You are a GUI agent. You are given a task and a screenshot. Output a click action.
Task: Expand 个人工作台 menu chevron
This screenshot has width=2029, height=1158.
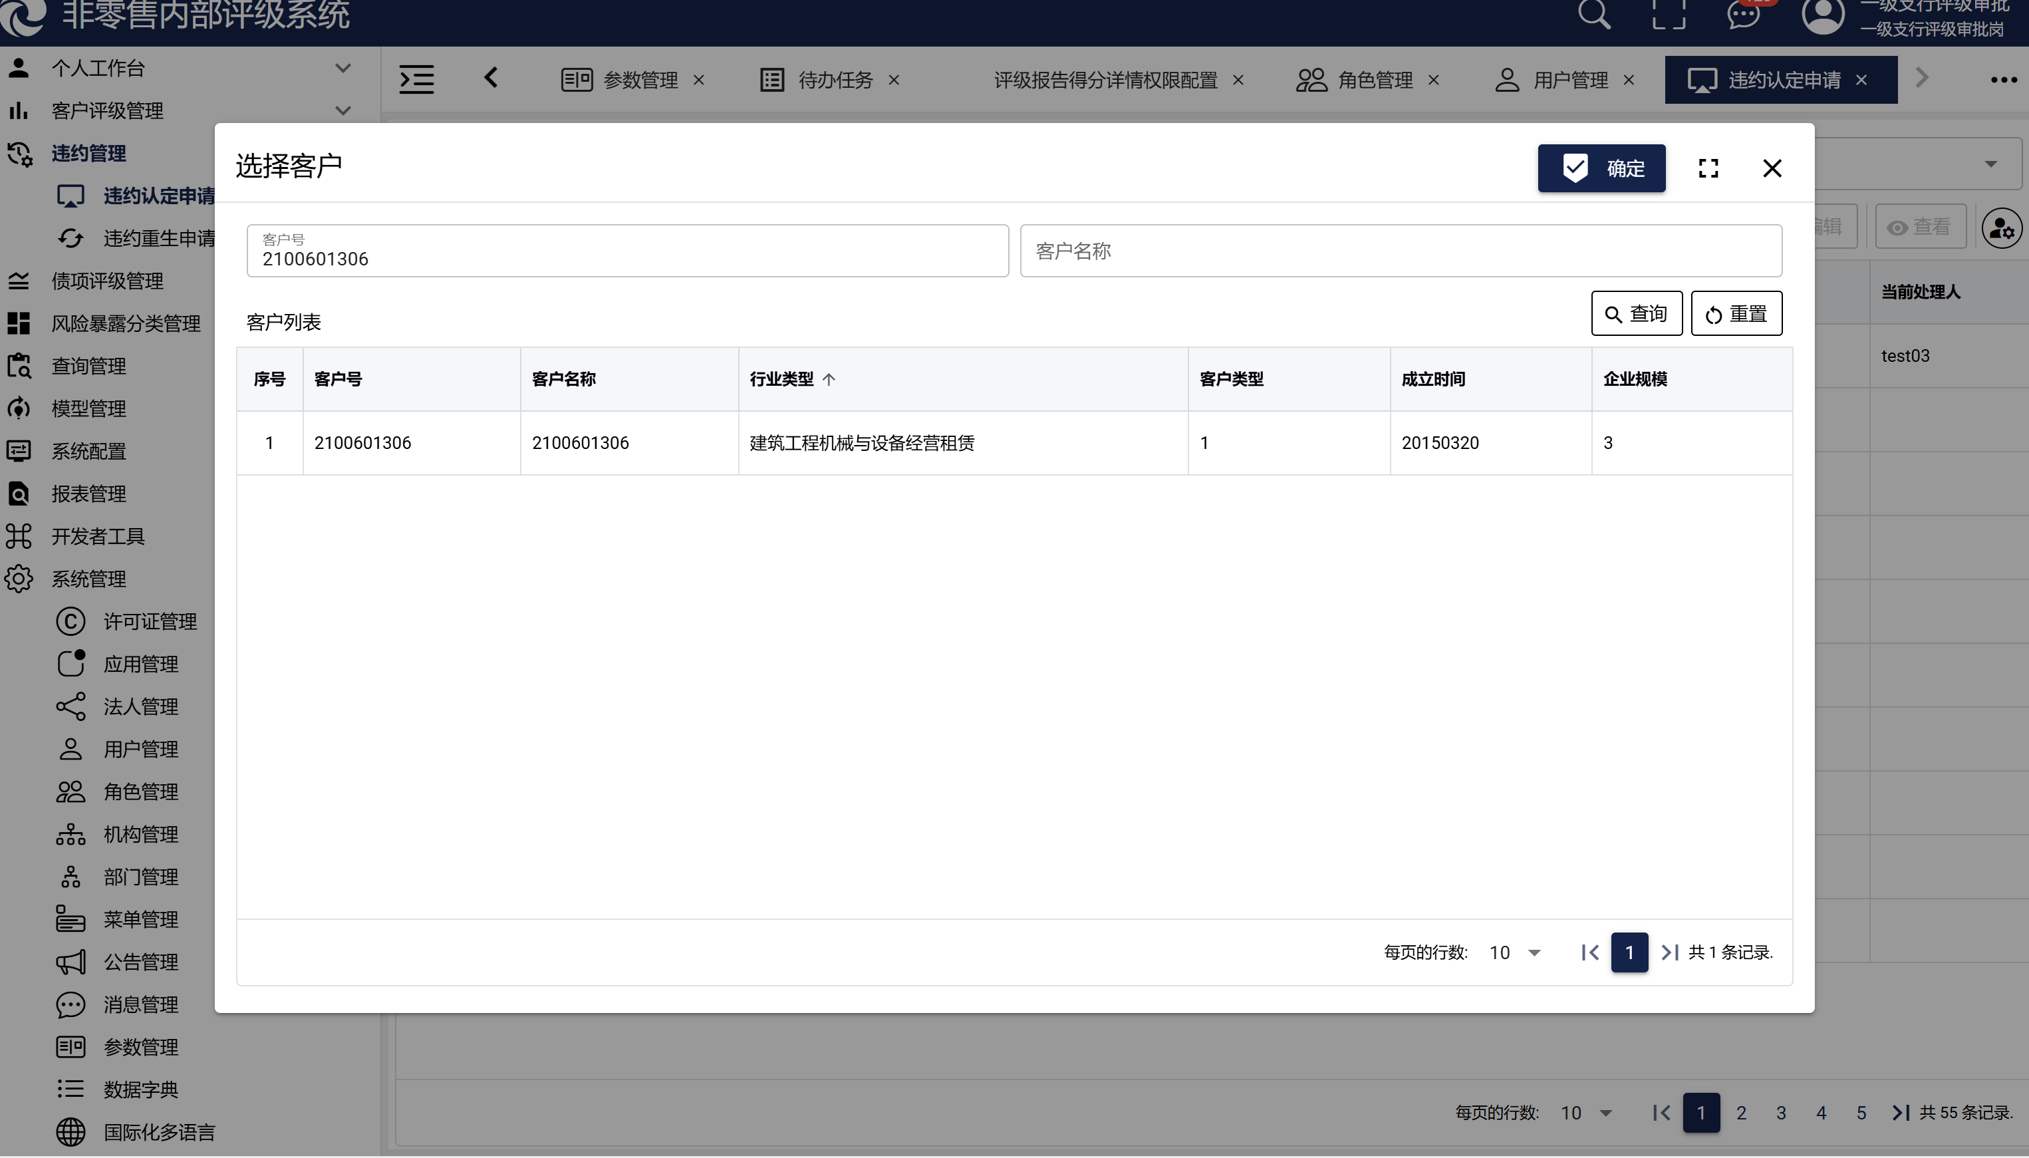[342, 69]
